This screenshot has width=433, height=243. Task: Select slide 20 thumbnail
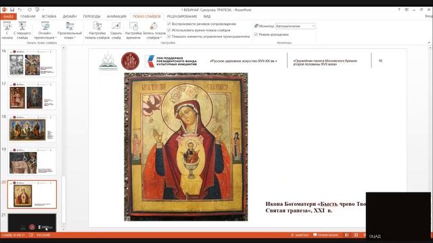coord(32,194)
